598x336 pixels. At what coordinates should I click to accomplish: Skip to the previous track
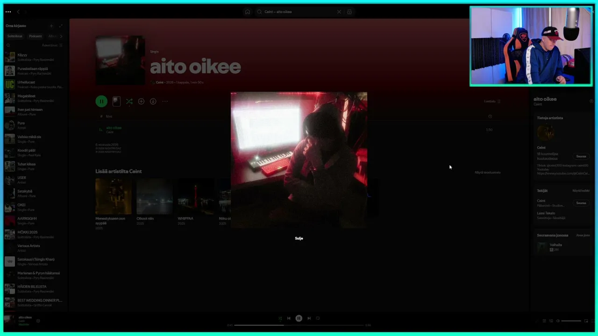point(289,318)
